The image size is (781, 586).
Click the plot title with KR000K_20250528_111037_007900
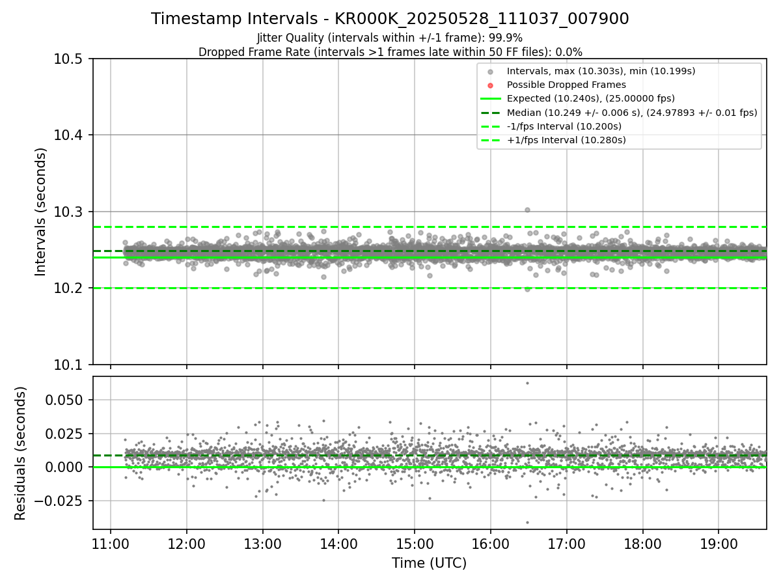[390, 19]
